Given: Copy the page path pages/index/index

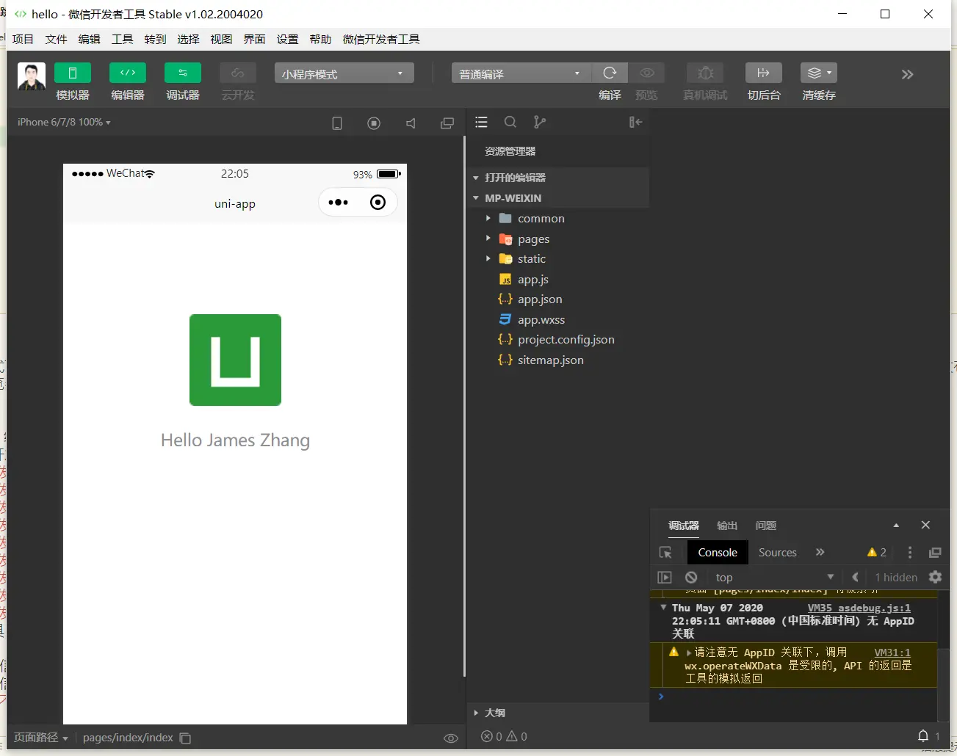Looking at the screenshot, I should pos(185,738).
